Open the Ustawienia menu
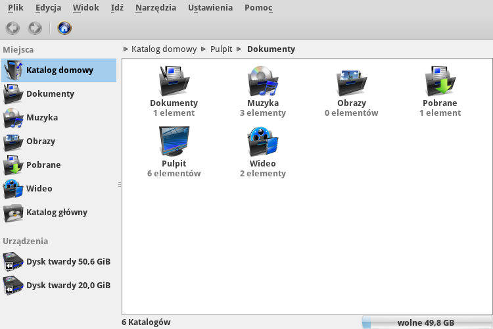The width and height of the screenshot is (493, 329). (x=210, y=8)
